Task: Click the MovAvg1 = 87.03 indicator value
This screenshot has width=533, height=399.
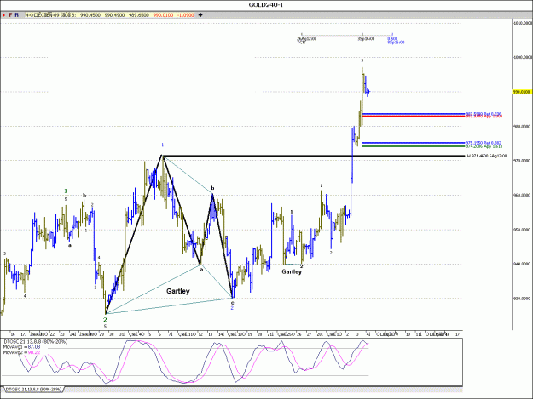Action: (x=22, y=347)
